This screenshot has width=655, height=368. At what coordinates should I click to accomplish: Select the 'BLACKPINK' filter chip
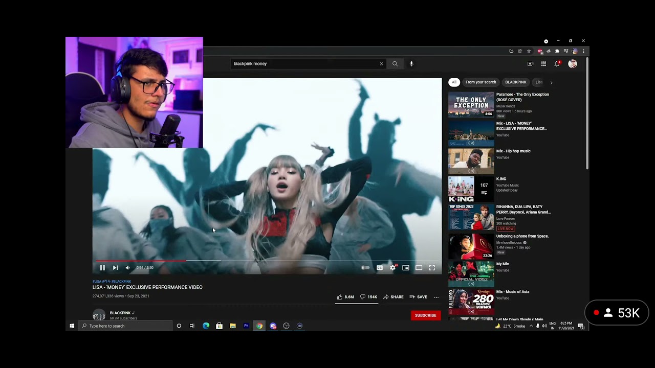tap(515, 82)
